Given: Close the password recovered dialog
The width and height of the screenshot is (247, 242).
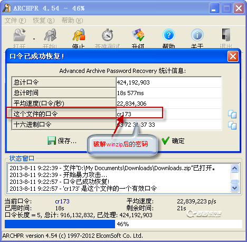Looking at the screenshot, I should 233,57.
